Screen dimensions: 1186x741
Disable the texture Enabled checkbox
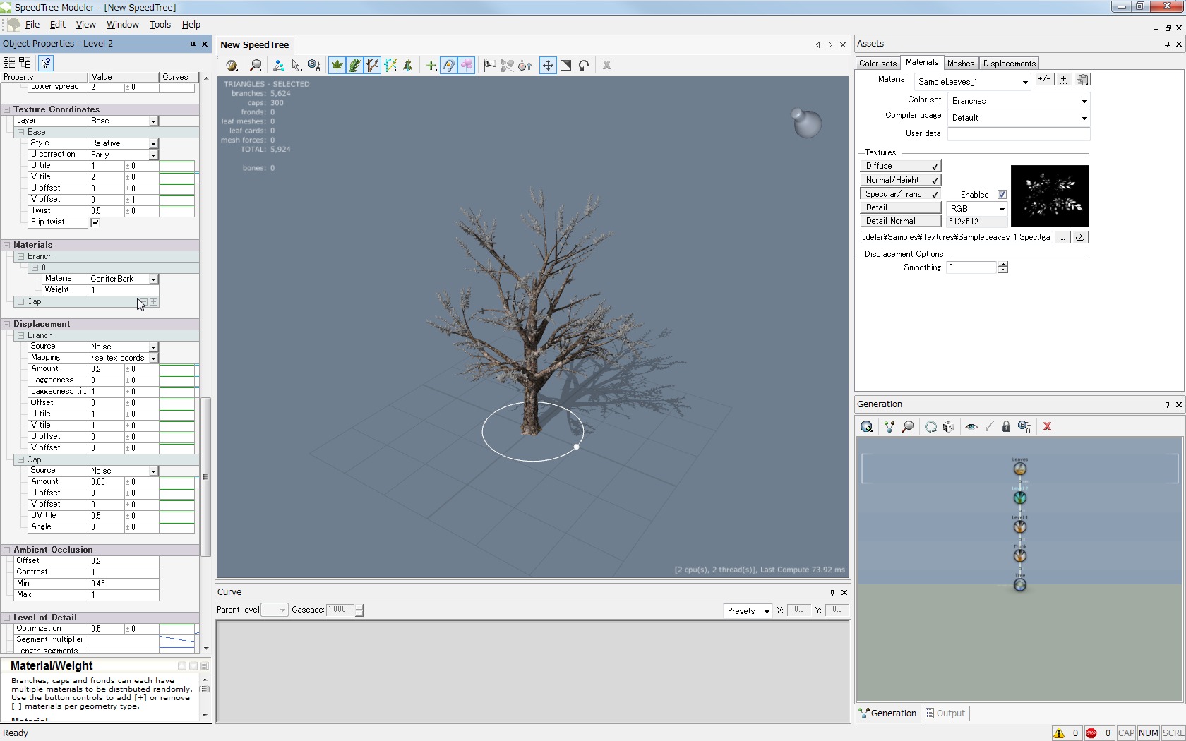click(1002, 195)
